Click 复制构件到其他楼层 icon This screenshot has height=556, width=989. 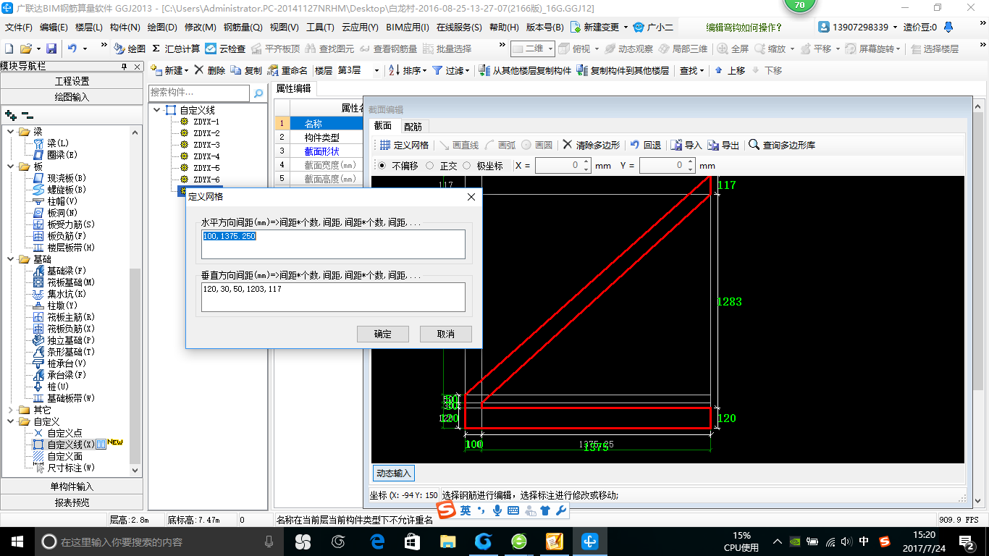[623, 70]
